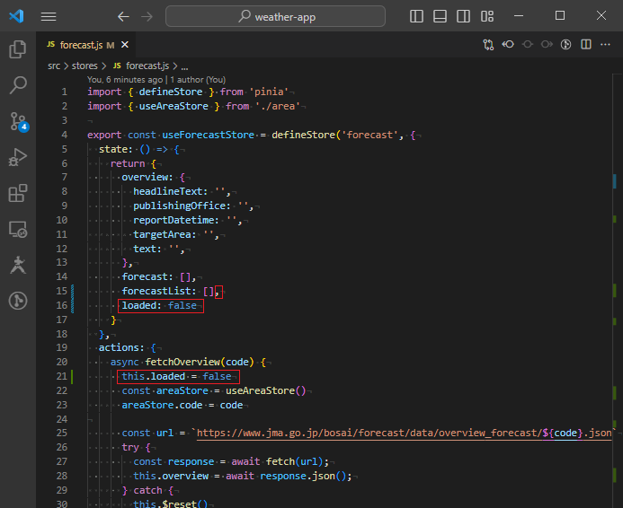The width and height of the screenshot is (623, 508).
Task: Click 'loaded: false' on line 16
Action: 159,305
